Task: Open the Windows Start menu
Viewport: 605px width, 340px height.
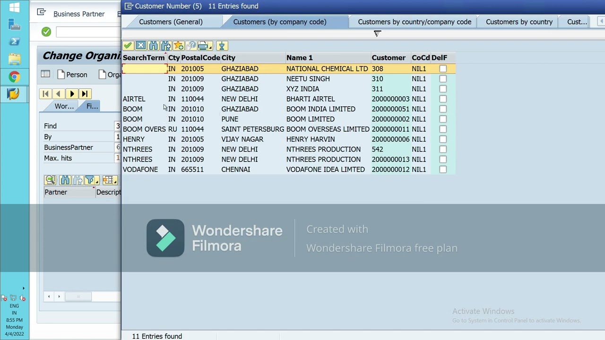Action: click(x=14, y=8)
